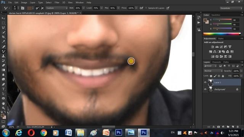This screenshot has height=137, width=244.
Task: Open Google Chrome from taskbar
Action: click(x=44, y=133)
